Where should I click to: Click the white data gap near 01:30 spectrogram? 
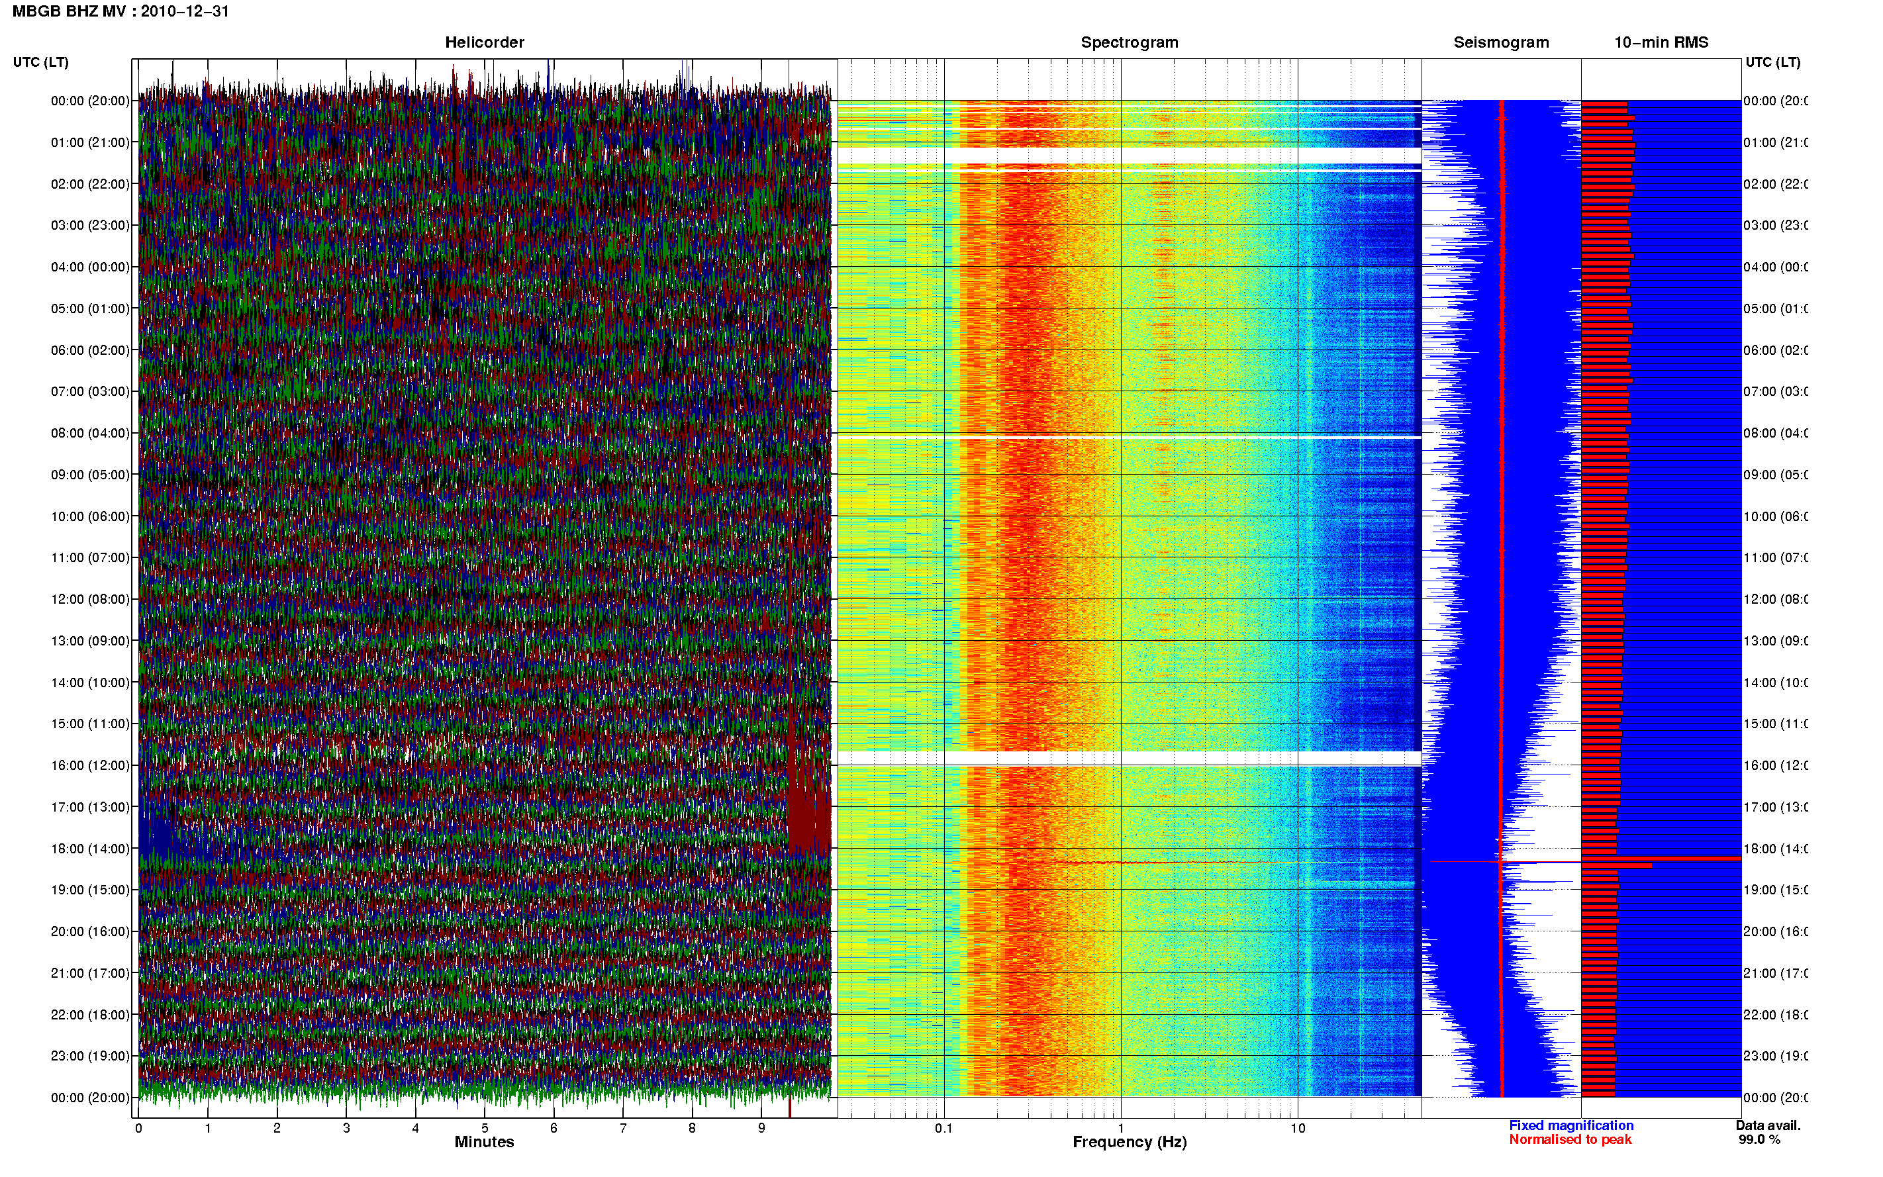coord(1130,156)
